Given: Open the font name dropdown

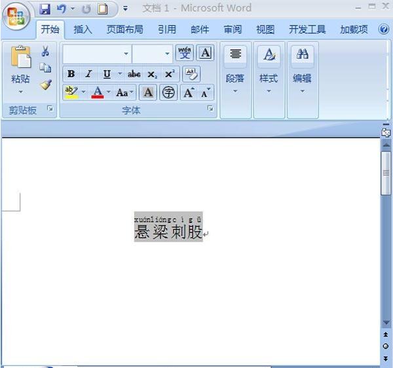Looking at the screenshot, I should click(126, 54).
